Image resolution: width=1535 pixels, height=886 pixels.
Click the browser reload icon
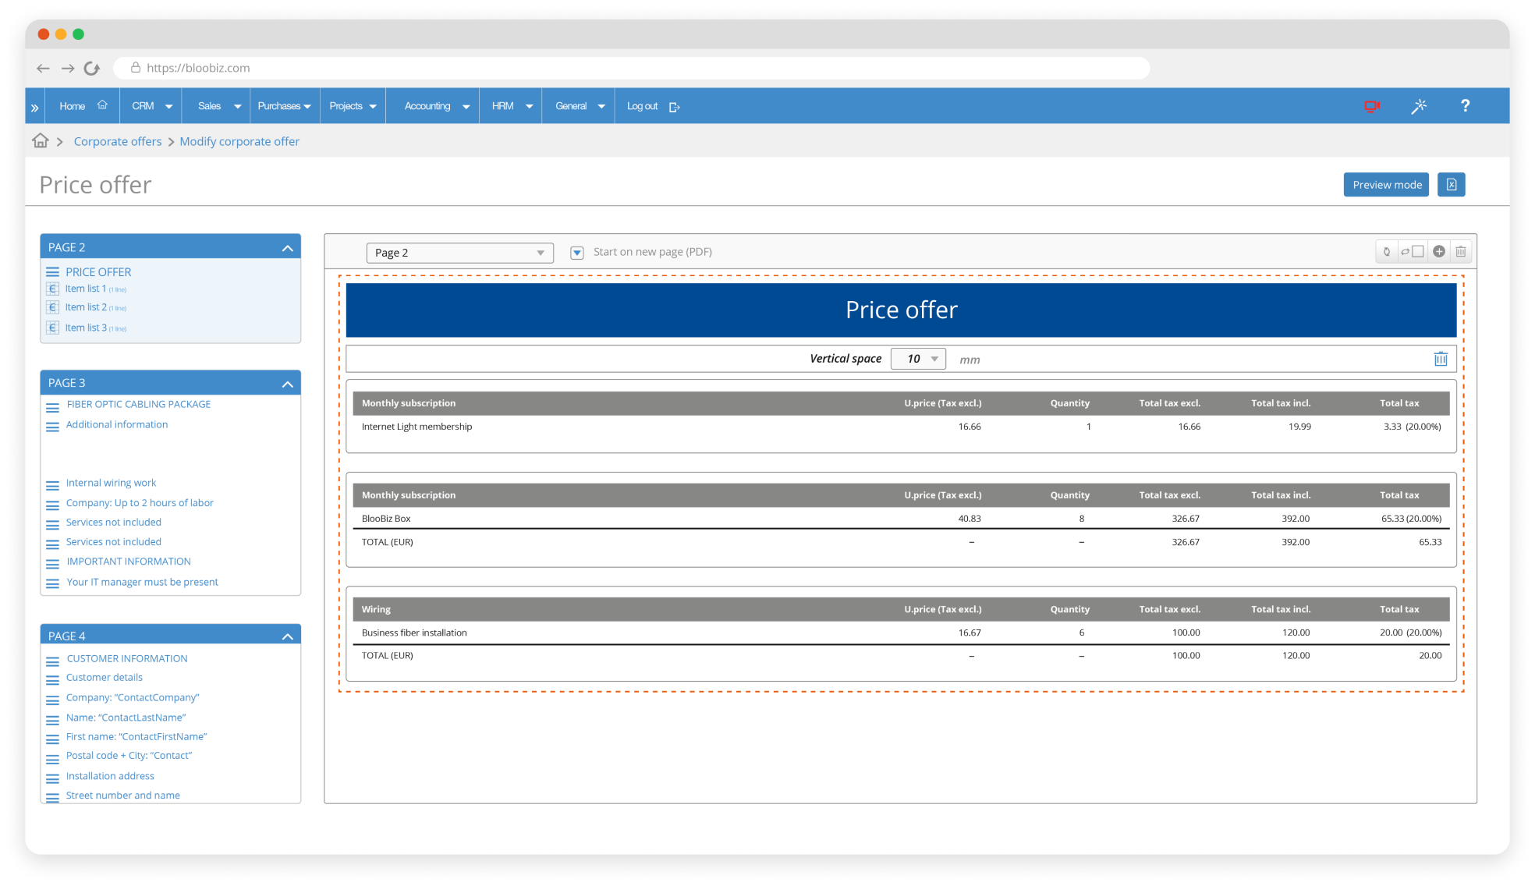92,69
